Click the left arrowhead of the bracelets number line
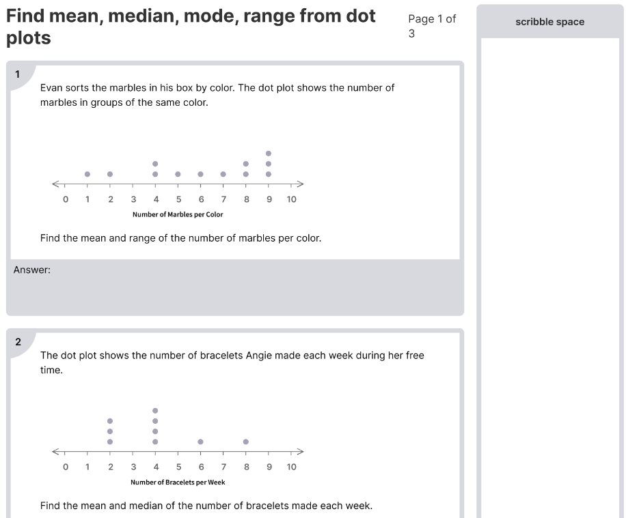The width and height of the screenshot is (626, 518). coord(55,451)
